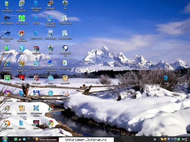Open the HP Photosmart desktop shortcut
The image size is (190, 142).
tap(22, 6)
